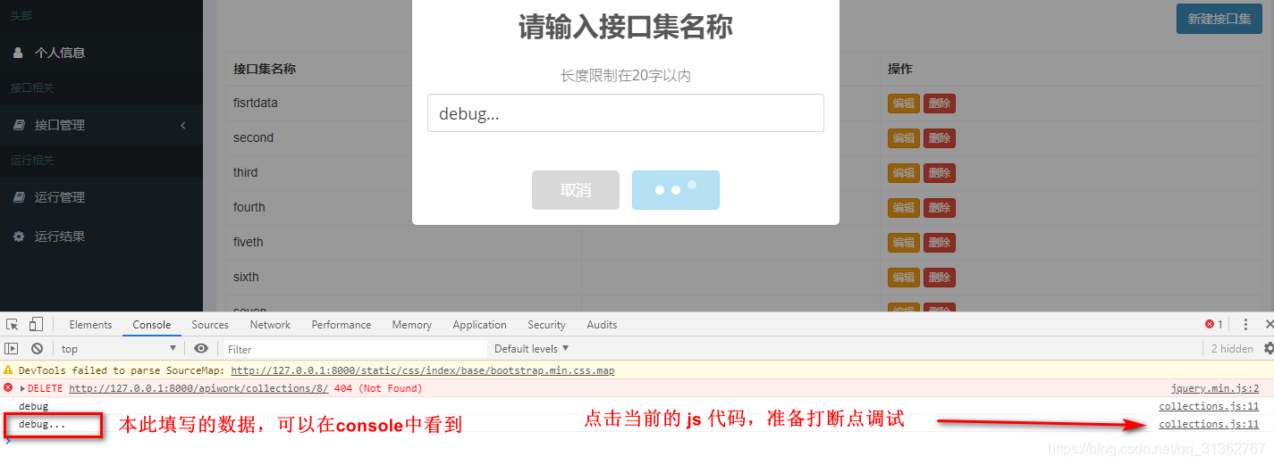
Task: Click the 取消 button in dialog
Action: point(575,190)
